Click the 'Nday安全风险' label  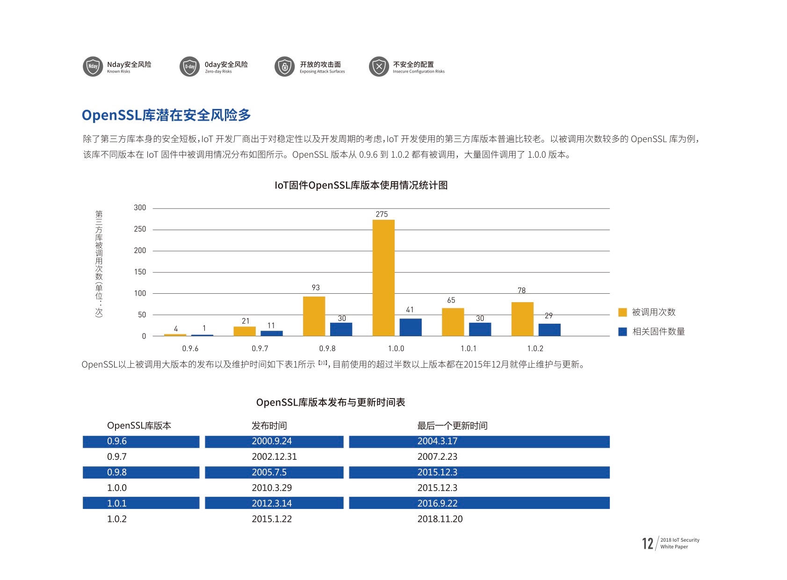129,65
